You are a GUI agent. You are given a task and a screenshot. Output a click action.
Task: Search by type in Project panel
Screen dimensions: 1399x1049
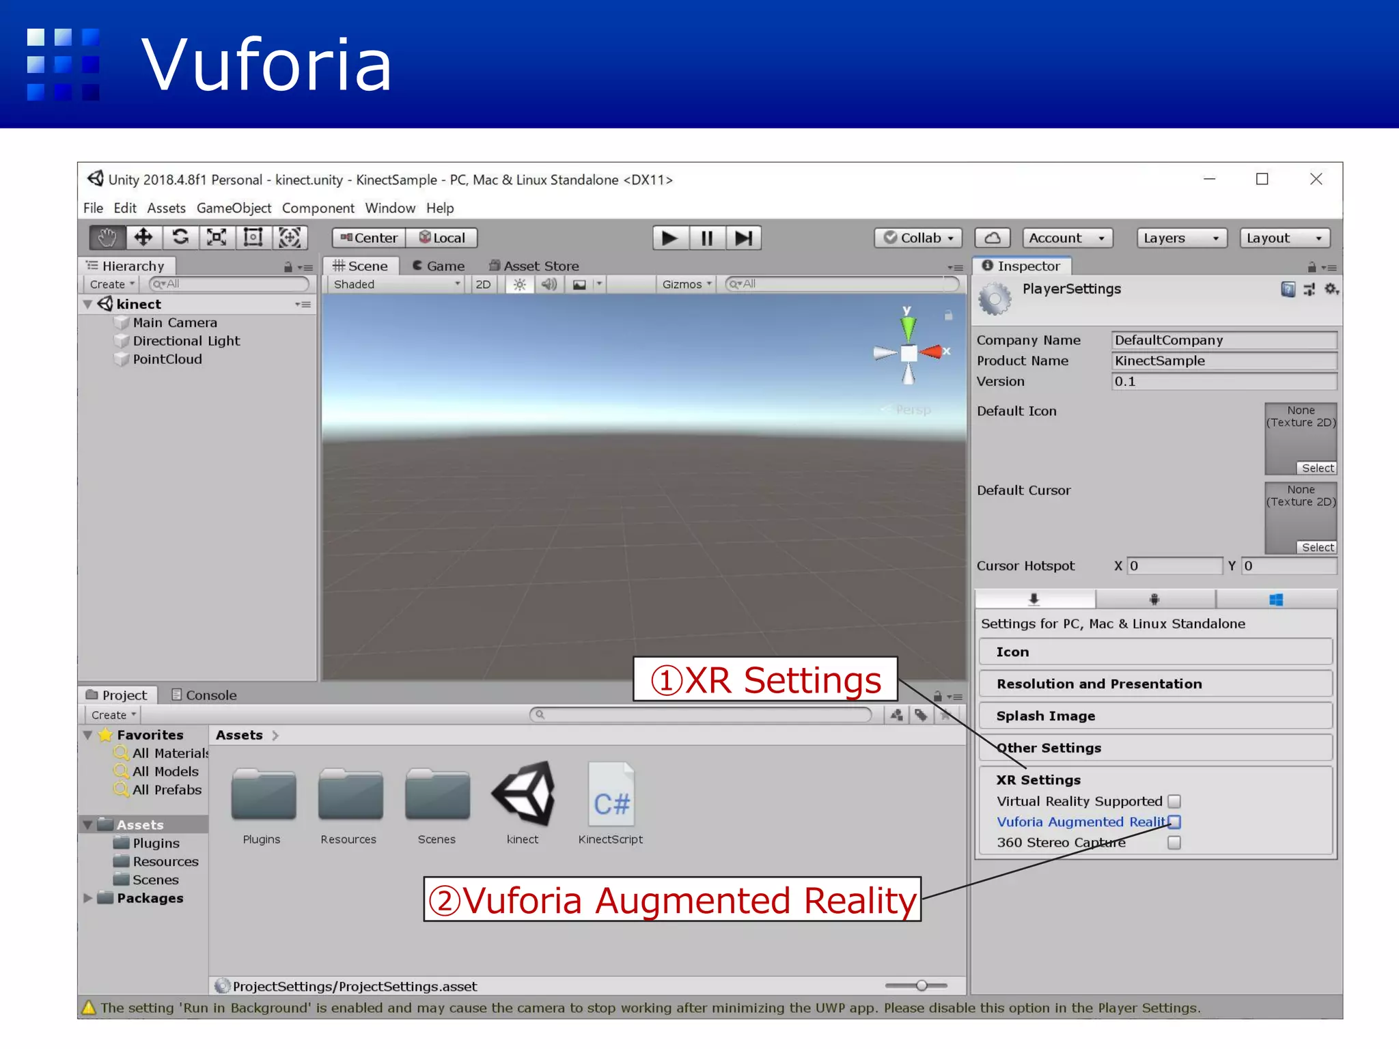pos(896,715)
